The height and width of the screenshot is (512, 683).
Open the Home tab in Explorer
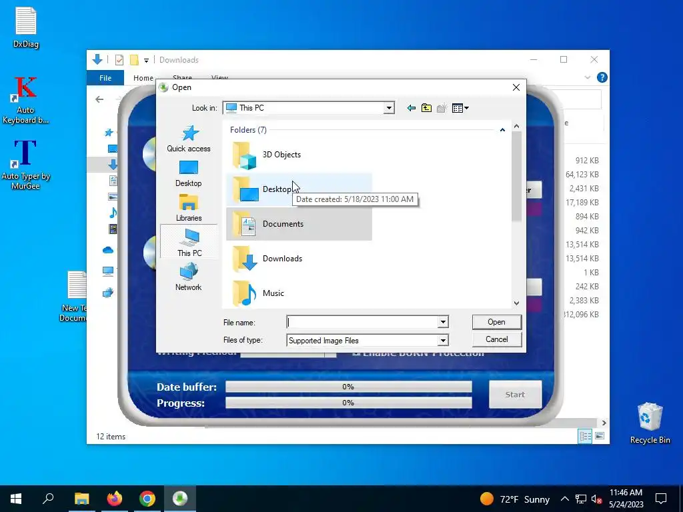point(143,78)
